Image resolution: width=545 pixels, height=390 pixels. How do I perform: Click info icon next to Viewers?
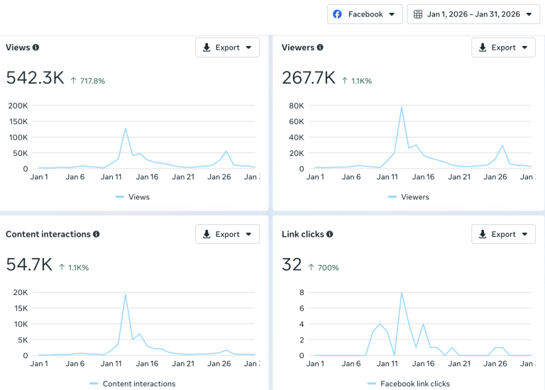click(320, 48)
